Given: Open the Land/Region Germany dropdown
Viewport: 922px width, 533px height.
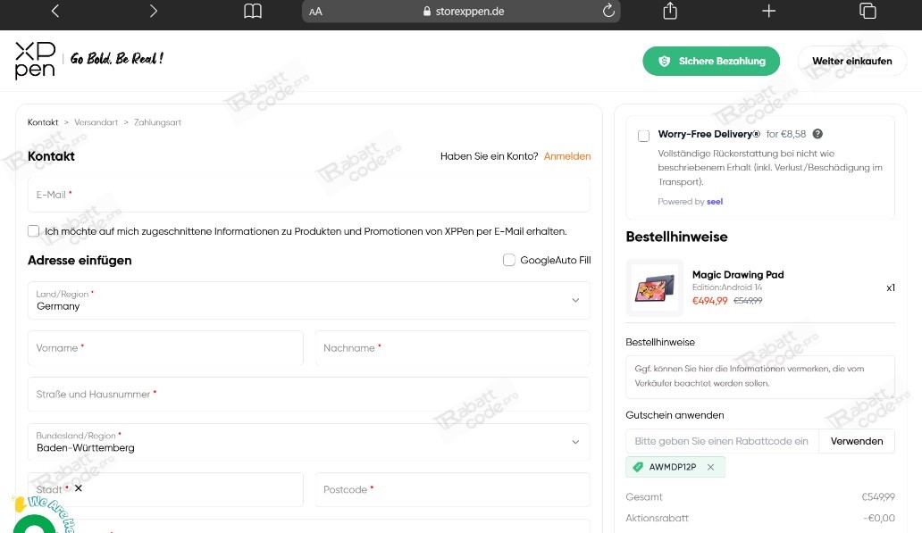Looking at the screenshot, I should (309, 300).
